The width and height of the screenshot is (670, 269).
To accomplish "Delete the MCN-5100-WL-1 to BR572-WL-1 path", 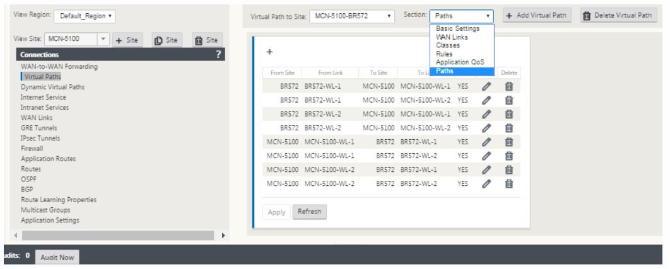I will [509, 142].
